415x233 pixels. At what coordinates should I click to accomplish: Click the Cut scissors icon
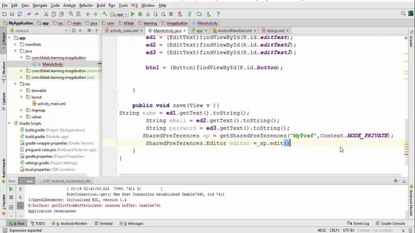coord(46,14)
